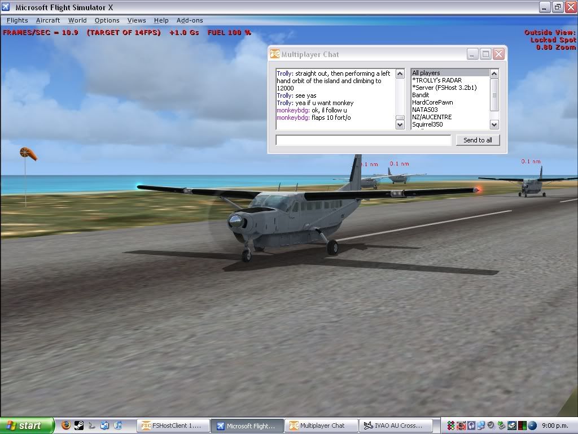
Task: Click the Flight Simulator icon in title bar
Action: pos(6,7)
